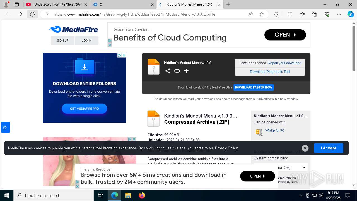The image size is (357, 201).
Task: Click the WinZip for PC link
Action: [x=275, y=130]
